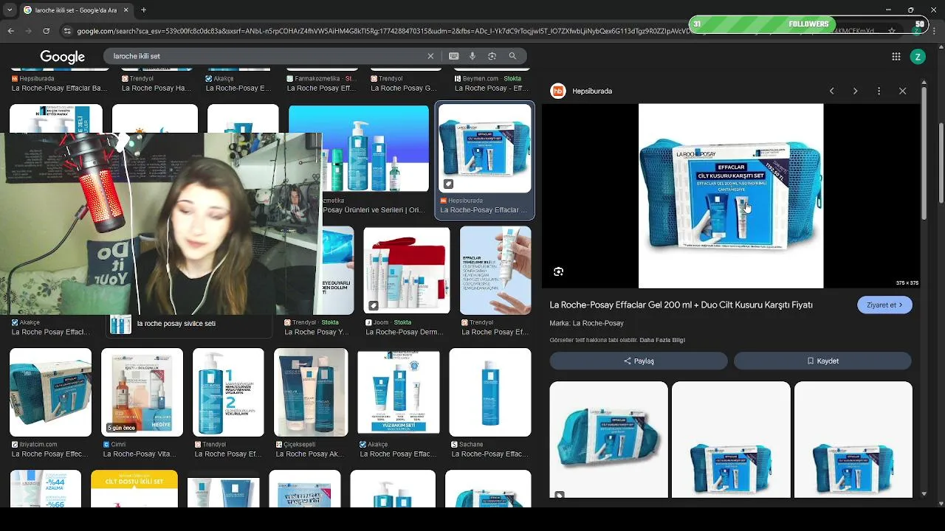The height and width of the screenshot is (531, 945).
Task: Open the Sachane single bottle thumbnail
Action: pos(490,392)
